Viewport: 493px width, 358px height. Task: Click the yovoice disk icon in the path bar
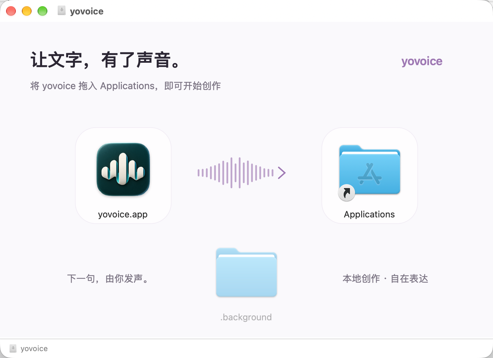pyautogui.click(x=13, y=348)
